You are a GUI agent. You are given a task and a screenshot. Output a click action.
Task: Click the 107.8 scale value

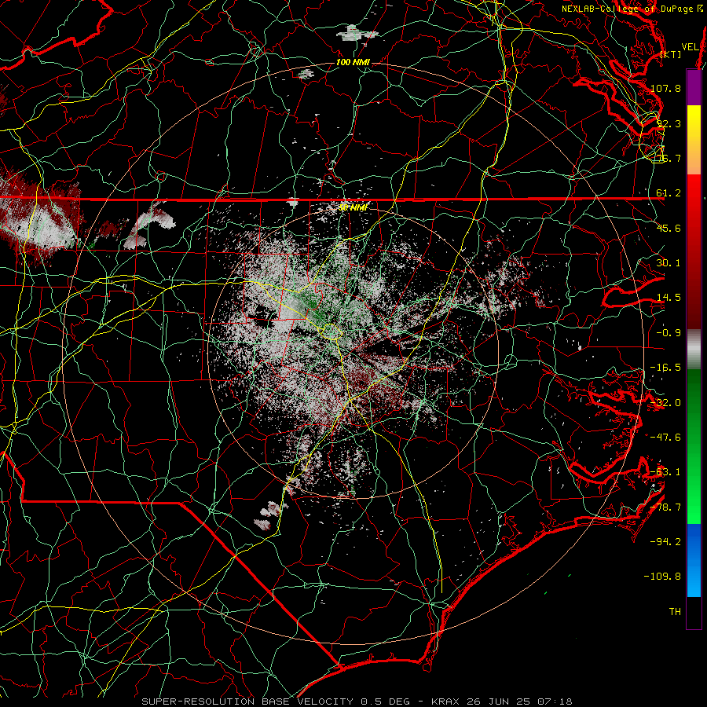click(x=665, y=88)
